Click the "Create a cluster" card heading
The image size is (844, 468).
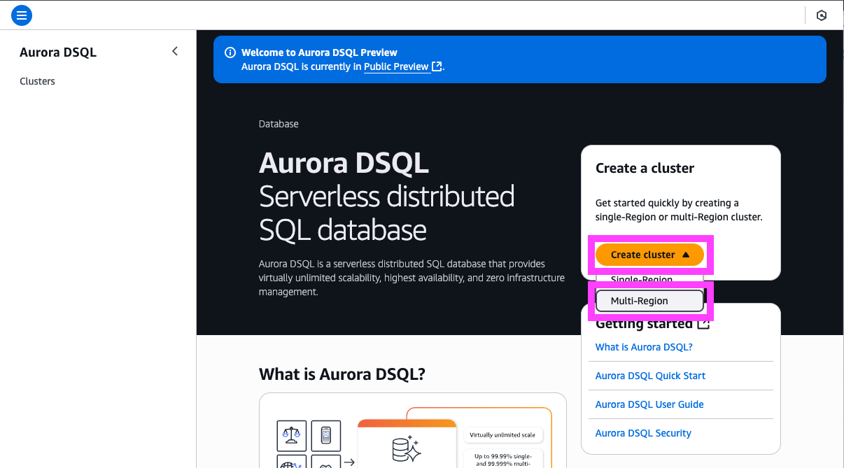click(645, 168)
